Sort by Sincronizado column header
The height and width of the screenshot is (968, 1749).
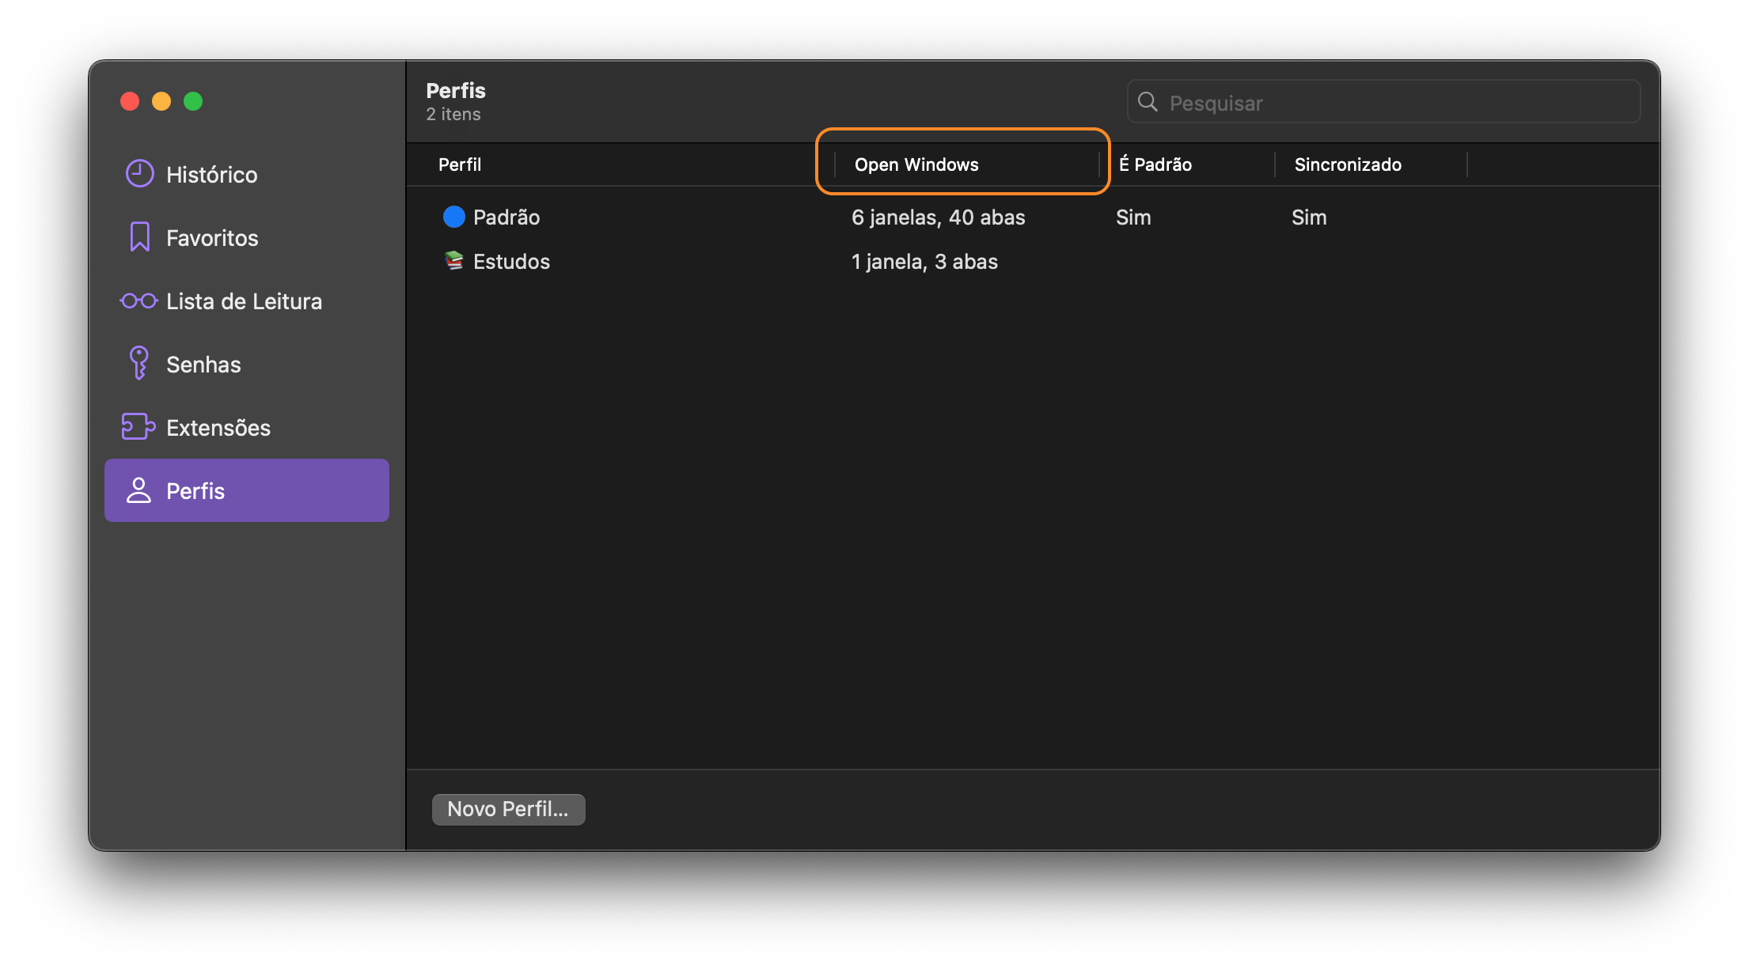(1348, 164)
